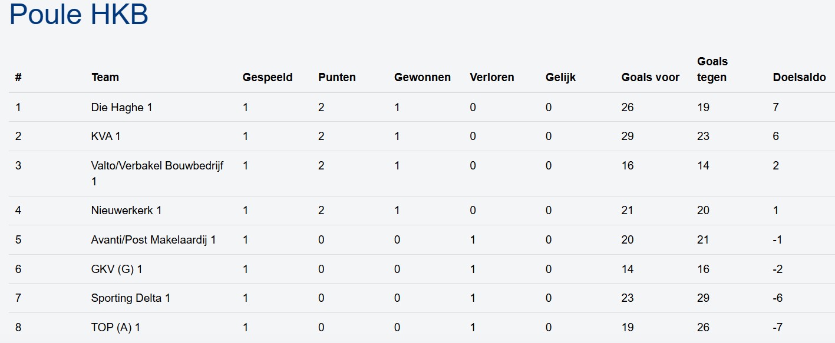Click the Gelijk column header

(x=560, y=77)
